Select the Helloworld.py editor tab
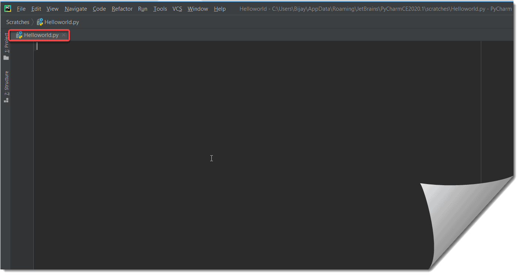The width and height of the screenshot is (519, 275). [41, 35]
